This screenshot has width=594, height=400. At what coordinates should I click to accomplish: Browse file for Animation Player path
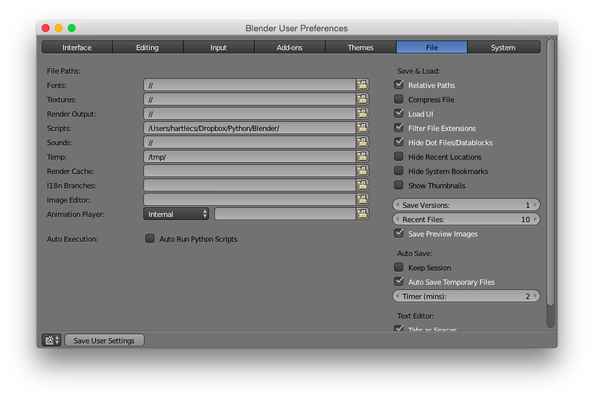pos(362,214)
